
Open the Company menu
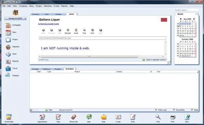23,6
